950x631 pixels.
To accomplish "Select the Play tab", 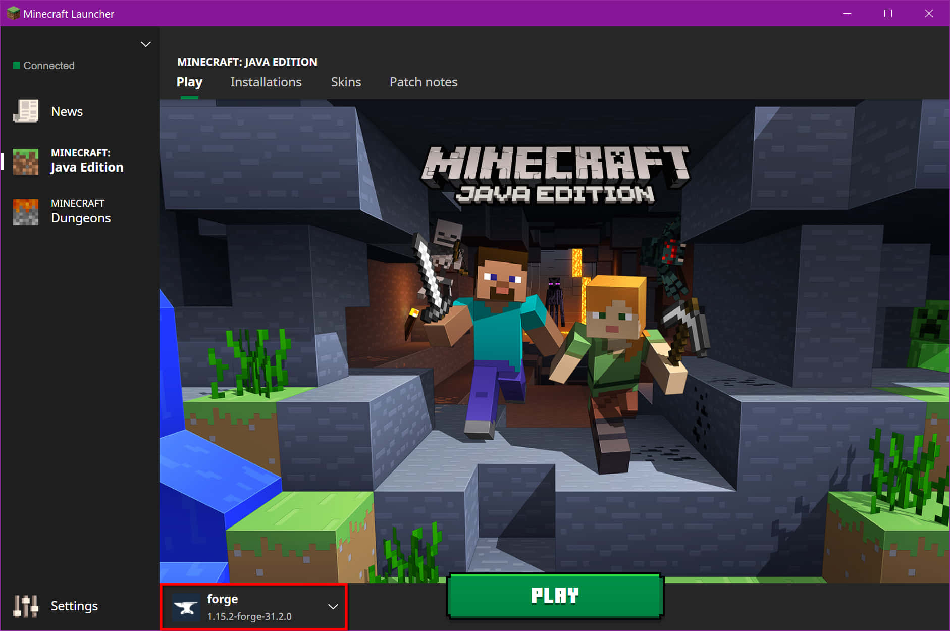I will pos(189,82).
